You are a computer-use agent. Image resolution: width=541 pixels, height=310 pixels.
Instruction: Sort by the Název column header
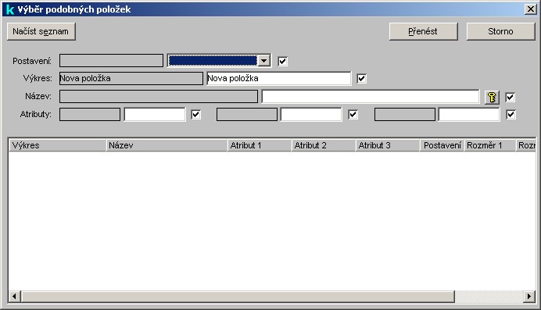[x=167, y=145]
